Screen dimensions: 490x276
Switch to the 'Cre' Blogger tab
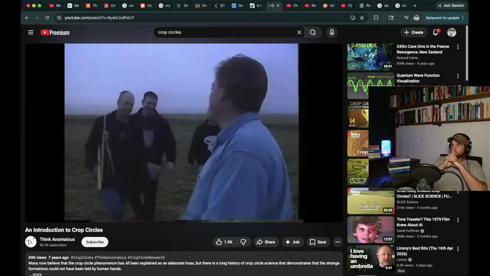pyautogui.click(x=147, y=6)
